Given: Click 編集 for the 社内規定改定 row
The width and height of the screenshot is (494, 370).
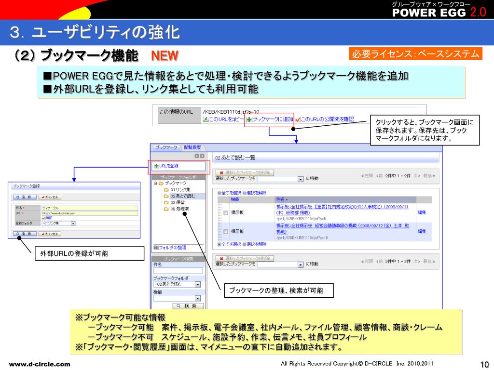Looking at the screenshot, I should 422,212.
